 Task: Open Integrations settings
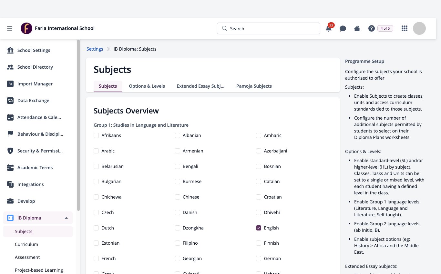(38, 184)
